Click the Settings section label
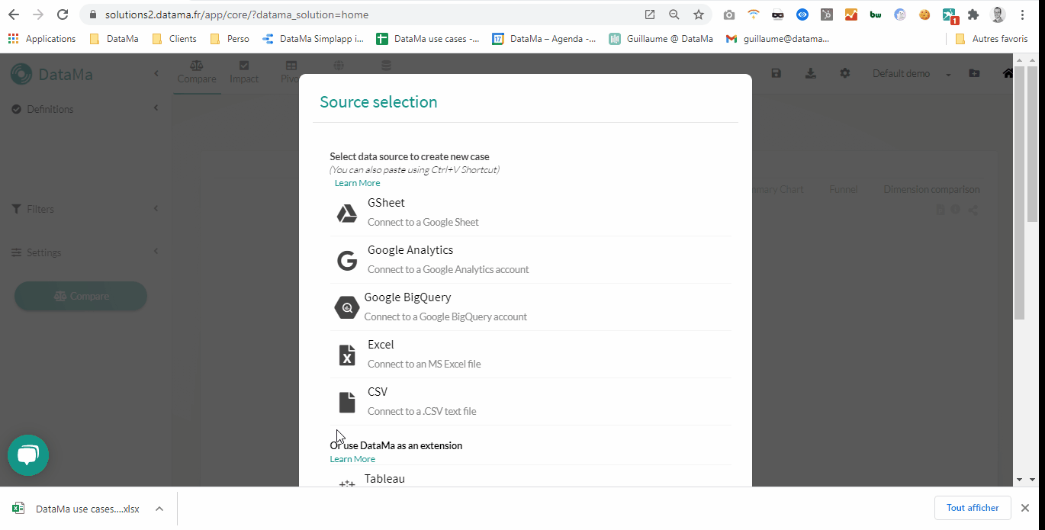The image size is (1045, 530). [x=43, y=252]
